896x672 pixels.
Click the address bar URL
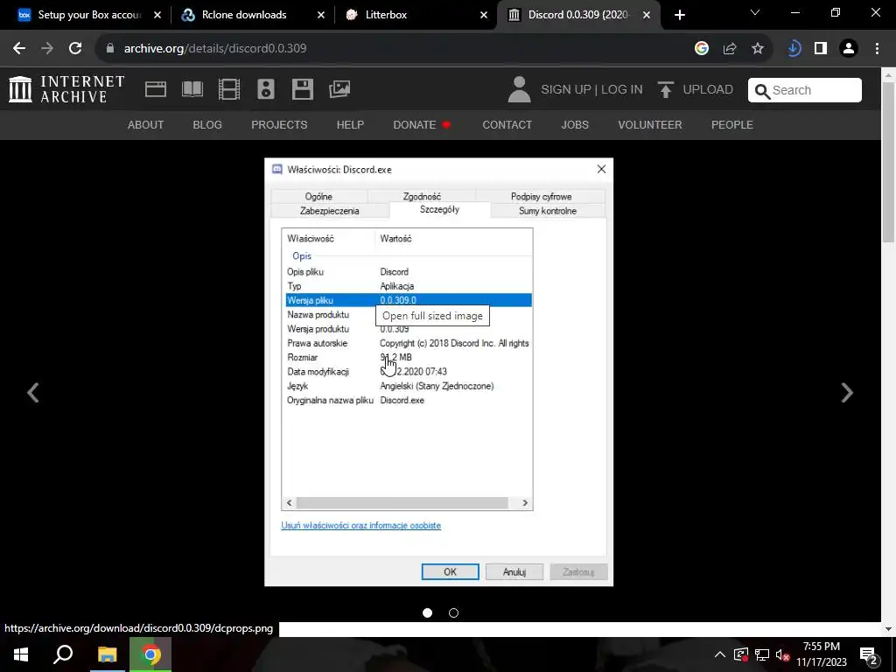pos(215,49)
